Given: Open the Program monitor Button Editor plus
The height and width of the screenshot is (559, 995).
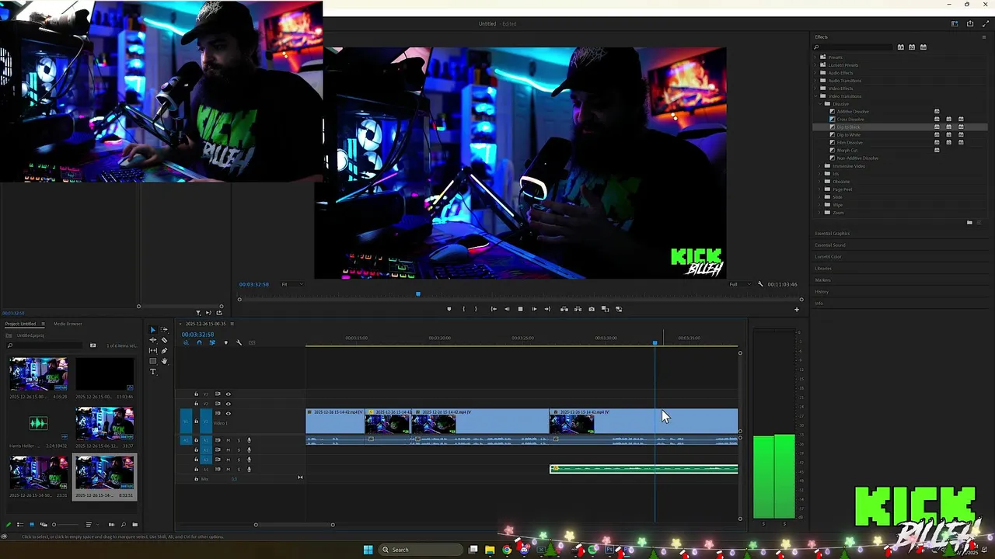Looking at the screenshot, I should point(796,309).
